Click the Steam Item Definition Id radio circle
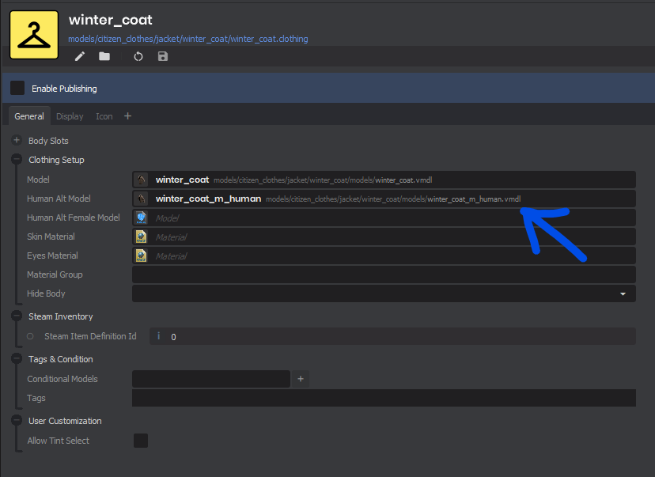This screenshot has width=655, height=477. pyautogui.click(x=30, y=336)
